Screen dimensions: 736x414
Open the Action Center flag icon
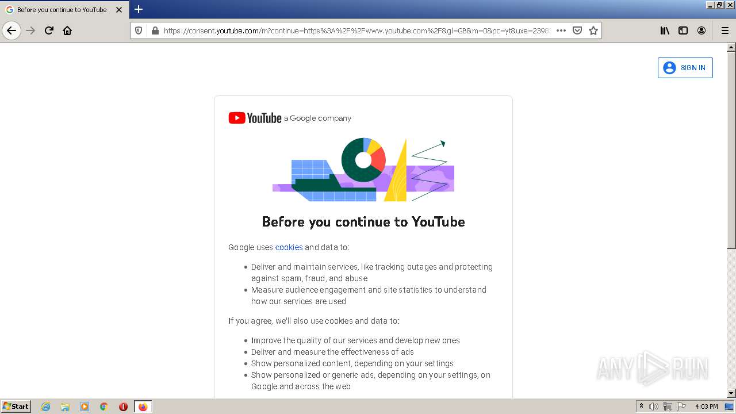pyautogui.click(x=681, y=407)
